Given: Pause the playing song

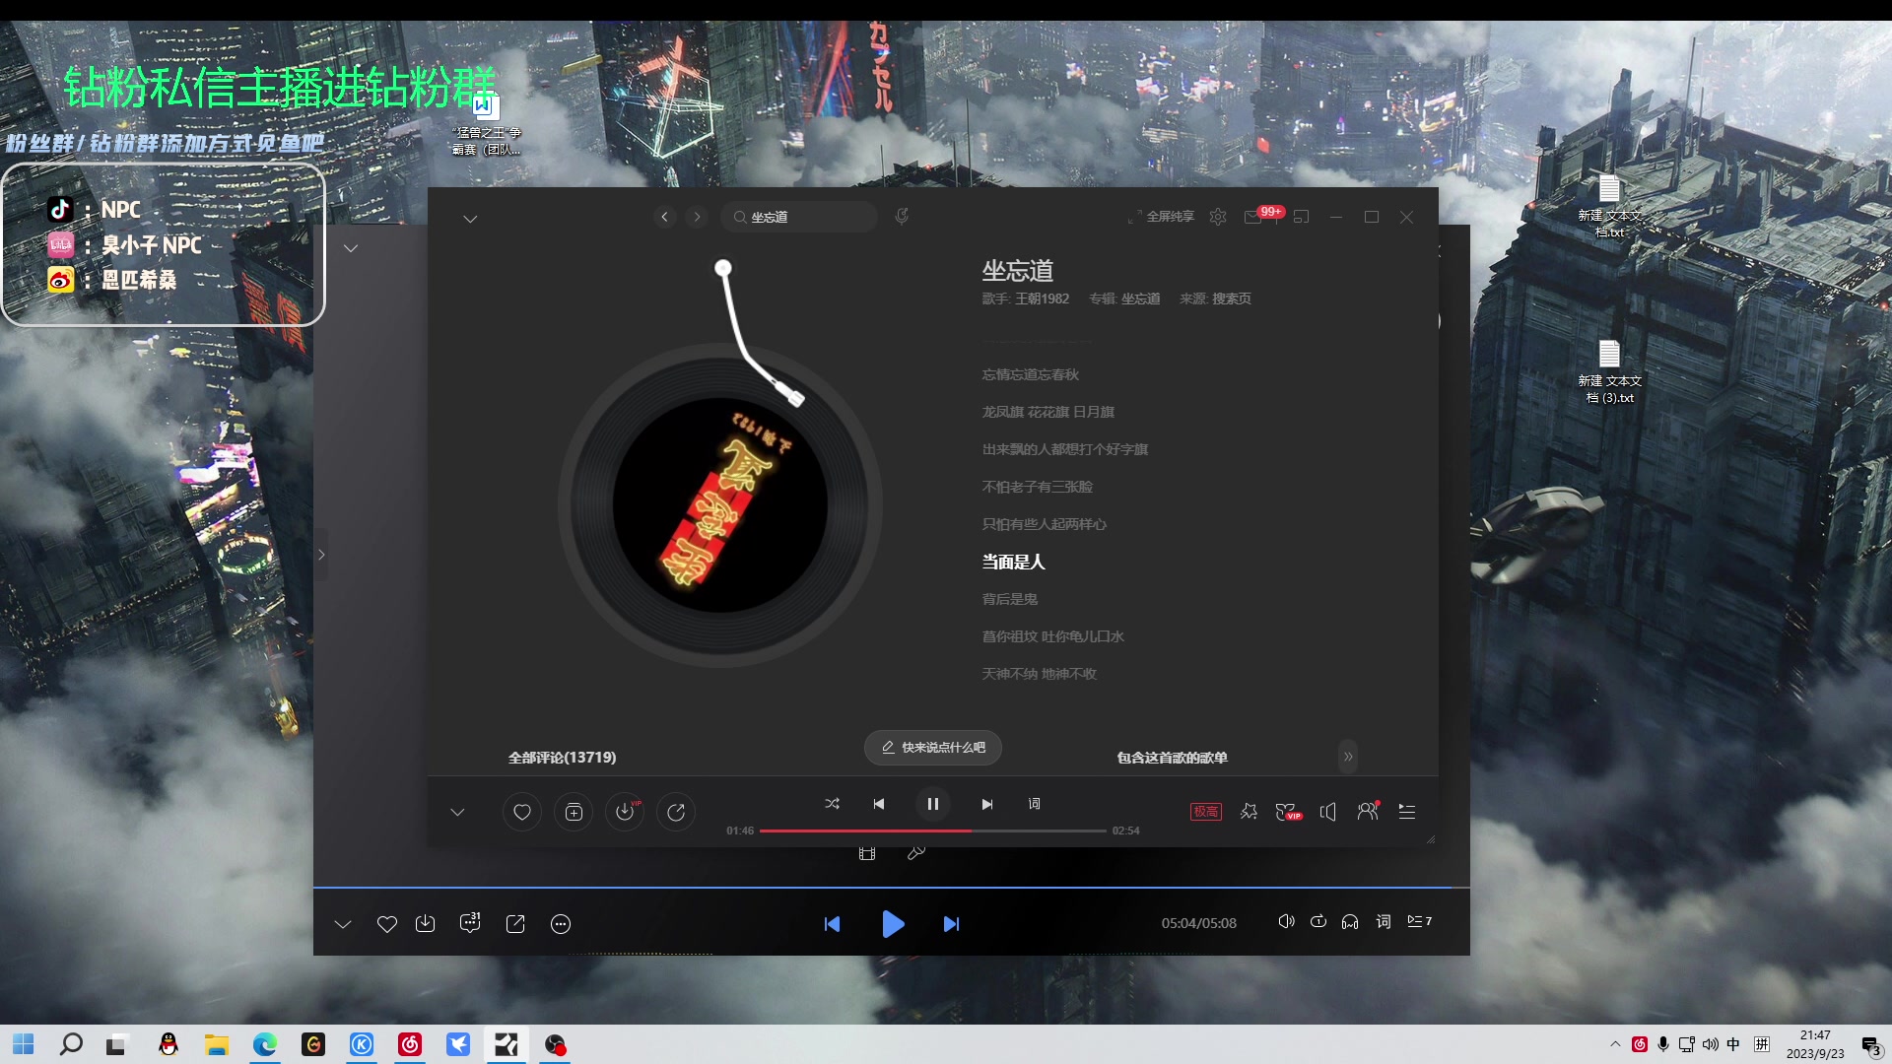Looking at the screenshot, I should pyautogui.click(x=932, y=804).
